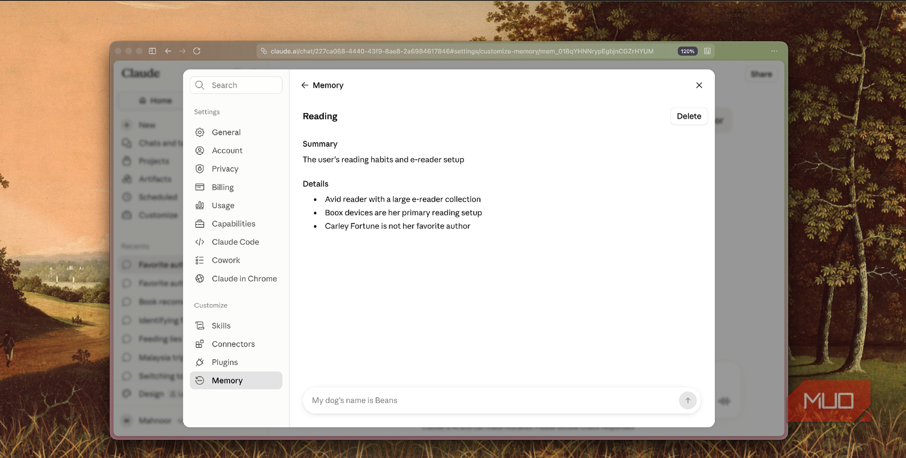Click the site info icon in address bar
The image size is (906, 458).
[264, 51]
